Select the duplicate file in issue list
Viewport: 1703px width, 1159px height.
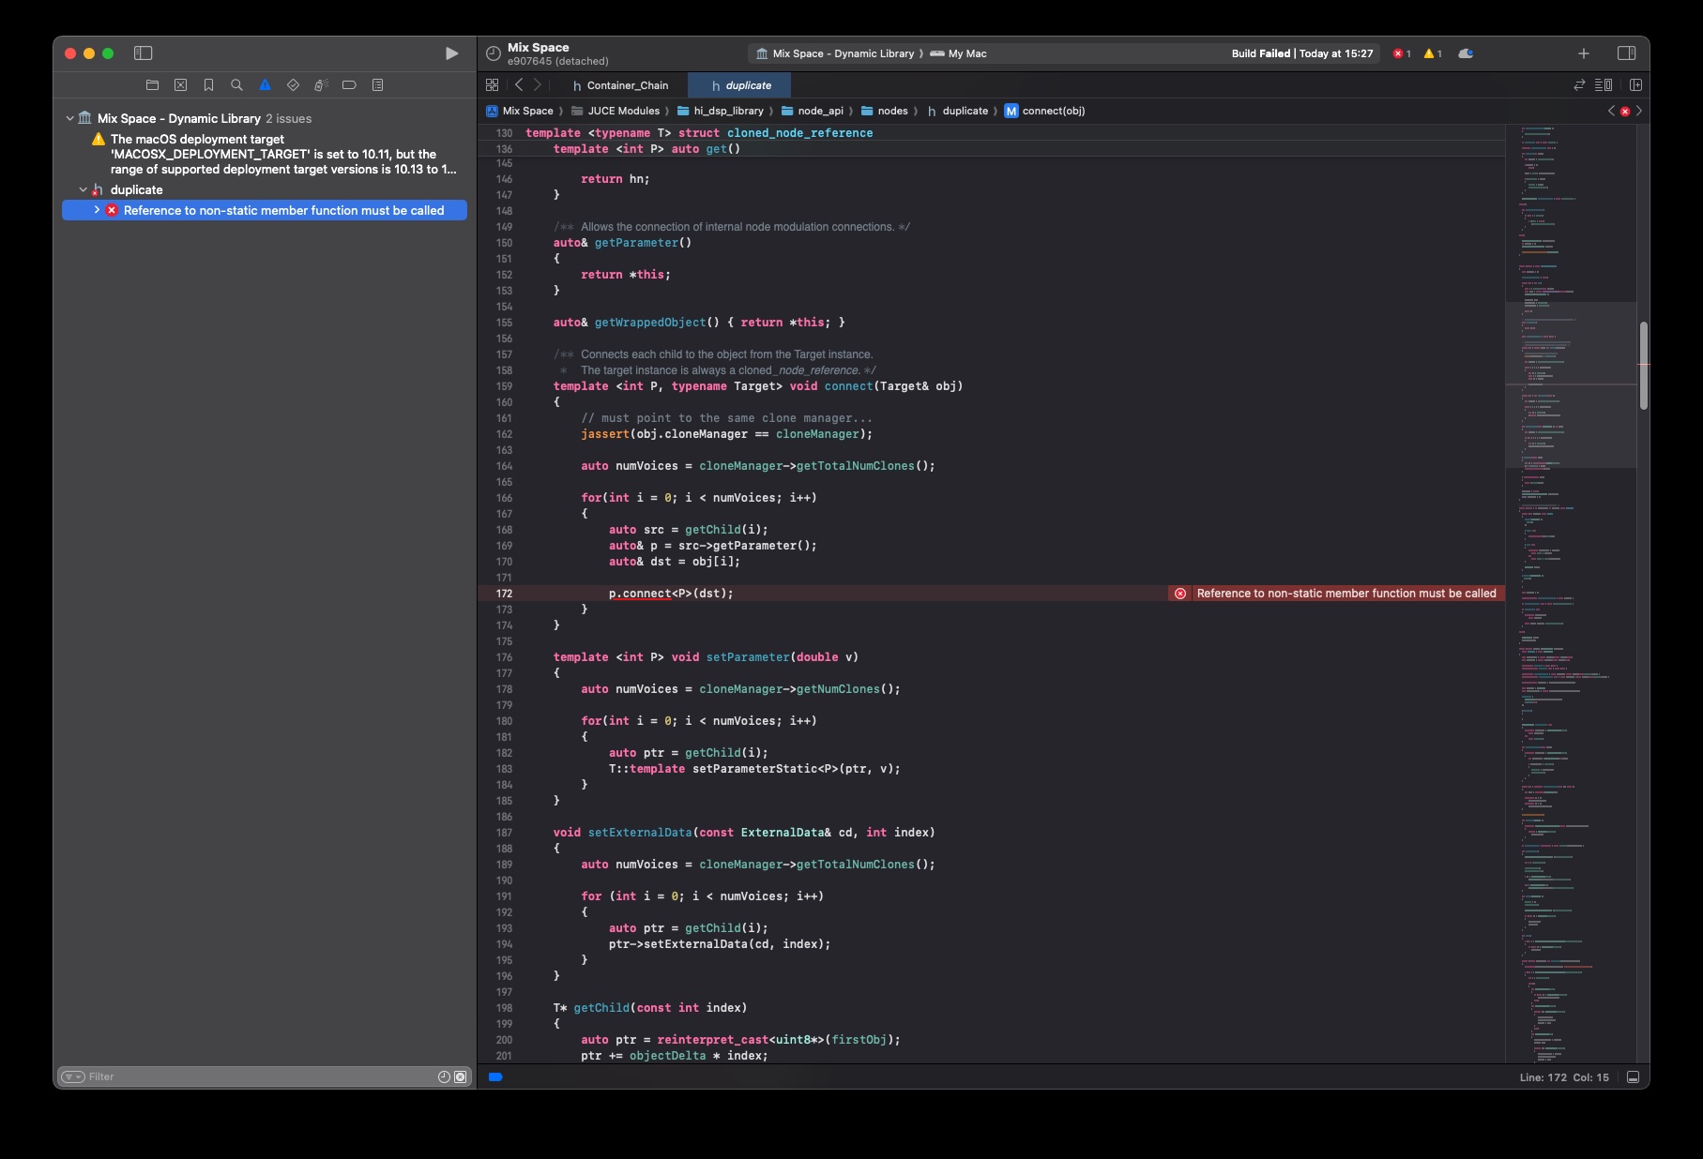click(x=136, y=189)
